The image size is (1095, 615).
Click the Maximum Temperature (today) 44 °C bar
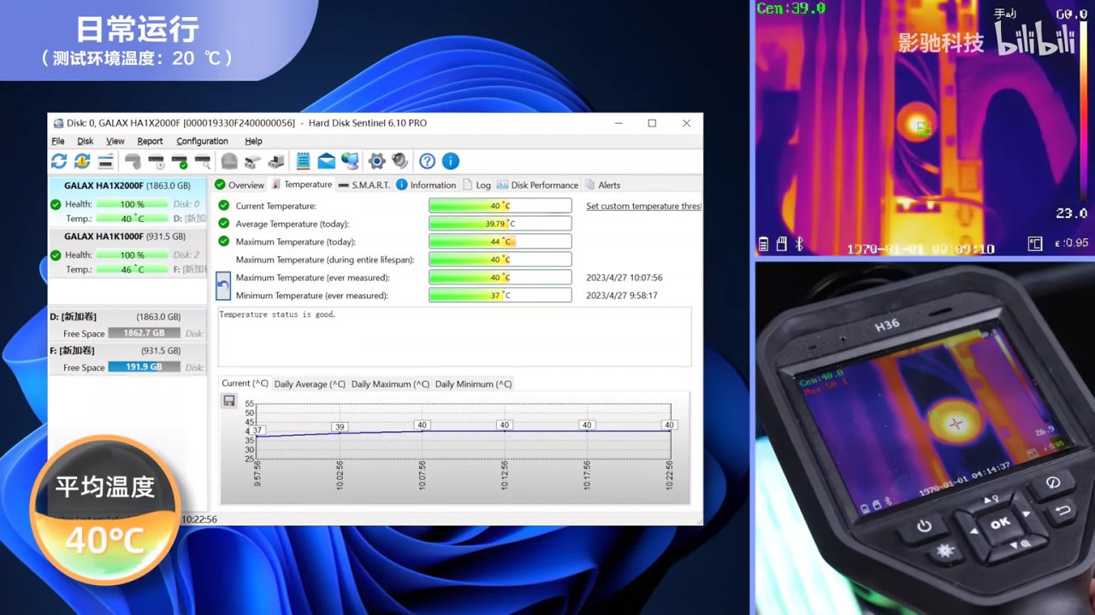tap(500, 242)
